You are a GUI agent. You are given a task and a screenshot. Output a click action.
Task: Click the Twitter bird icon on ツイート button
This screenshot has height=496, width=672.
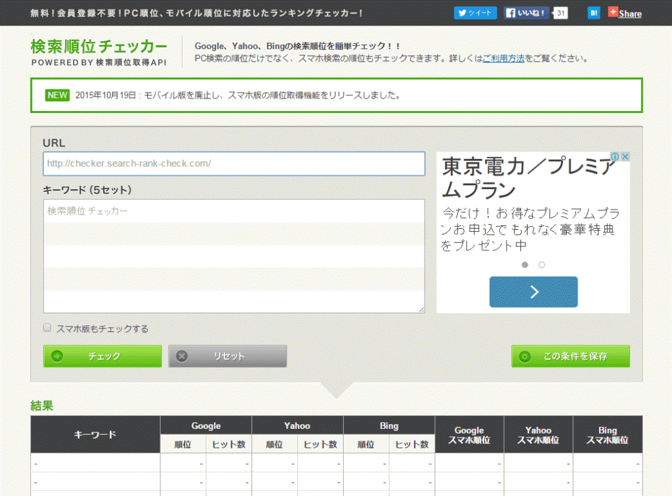463,12
